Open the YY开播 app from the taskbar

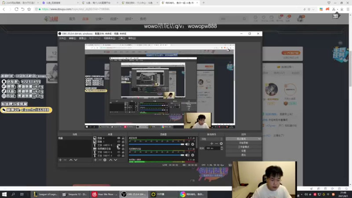tap(163, 194)
